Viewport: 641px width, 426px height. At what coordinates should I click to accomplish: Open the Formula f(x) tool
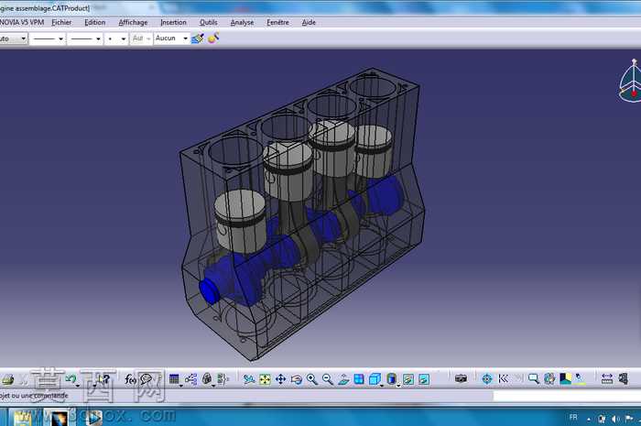130,380
